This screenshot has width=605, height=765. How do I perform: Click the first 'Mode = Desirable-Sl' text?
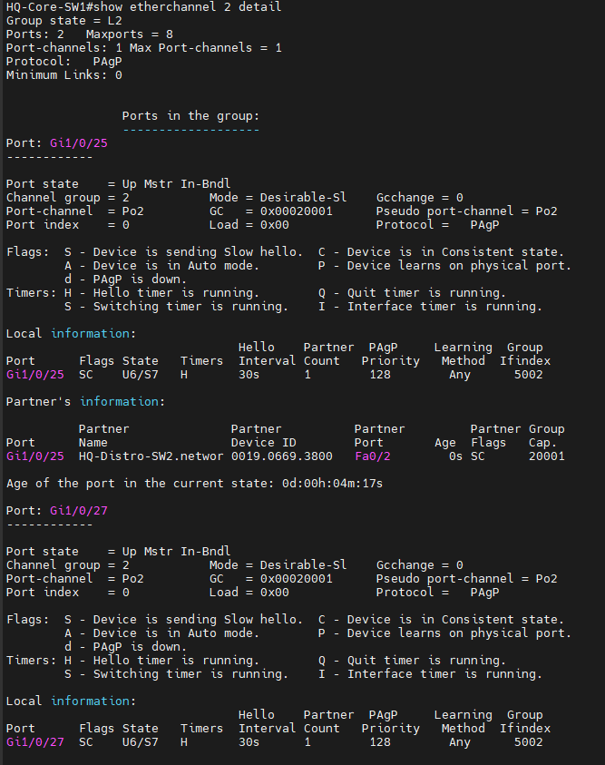278,197
